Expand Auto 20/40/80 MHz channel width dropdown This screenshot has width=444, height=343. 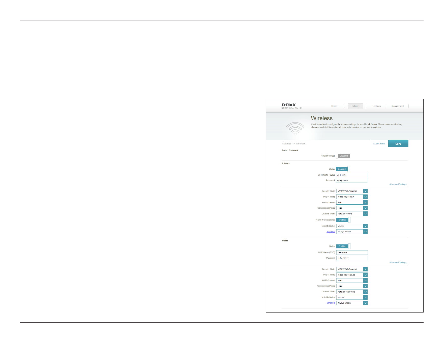[x=352, y=292]
